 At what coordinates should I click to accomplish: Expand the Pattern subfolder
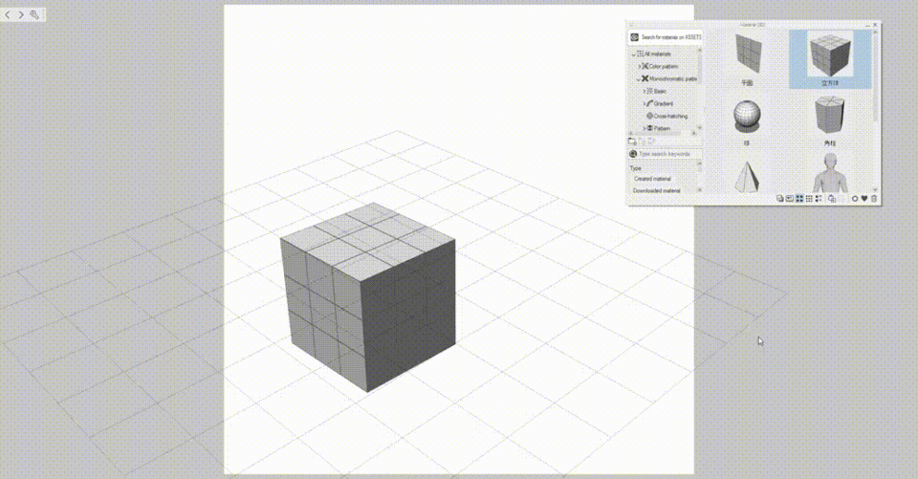point(644,128)
